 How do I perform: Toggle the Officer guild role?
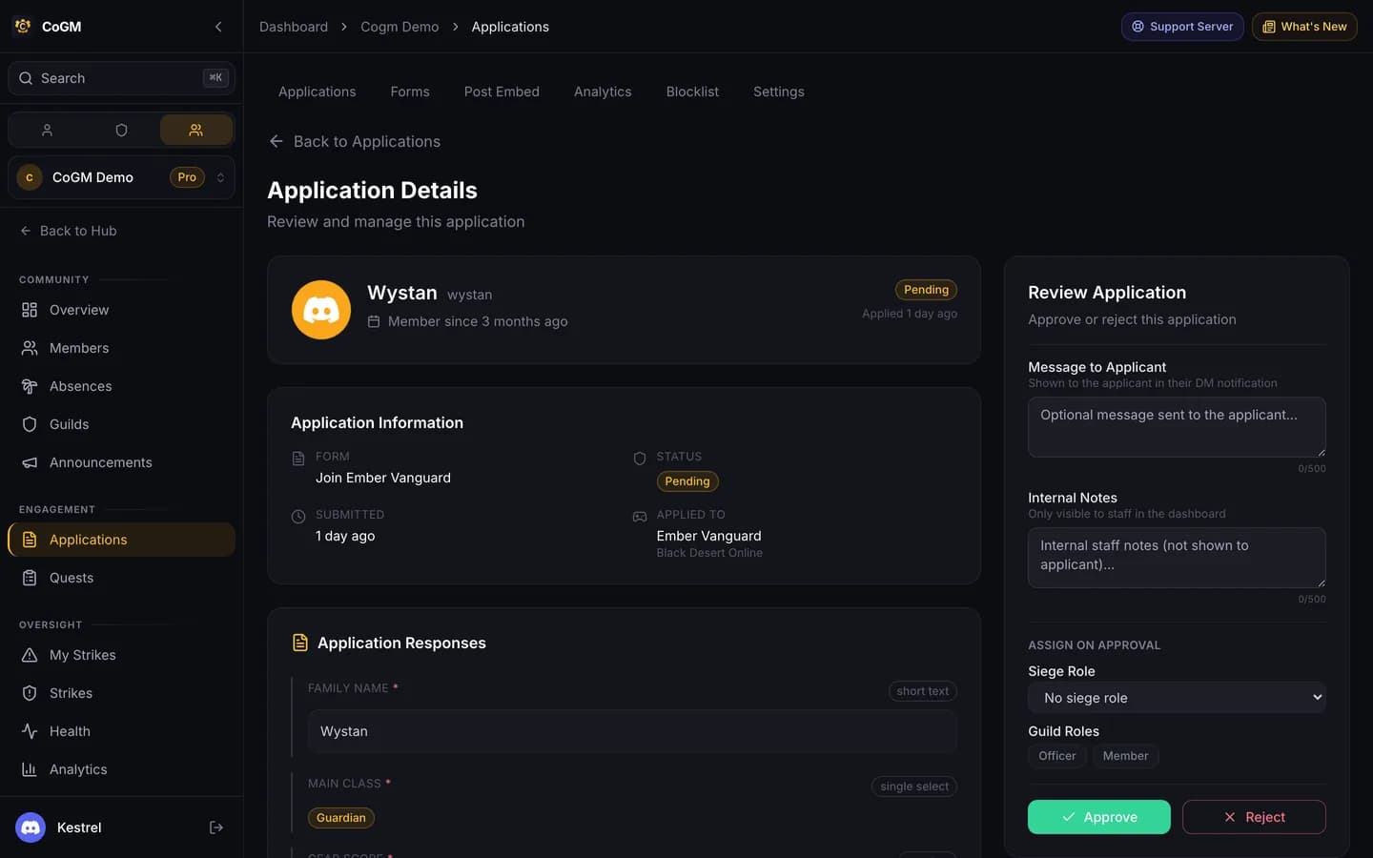click(x=1057, y=756)
